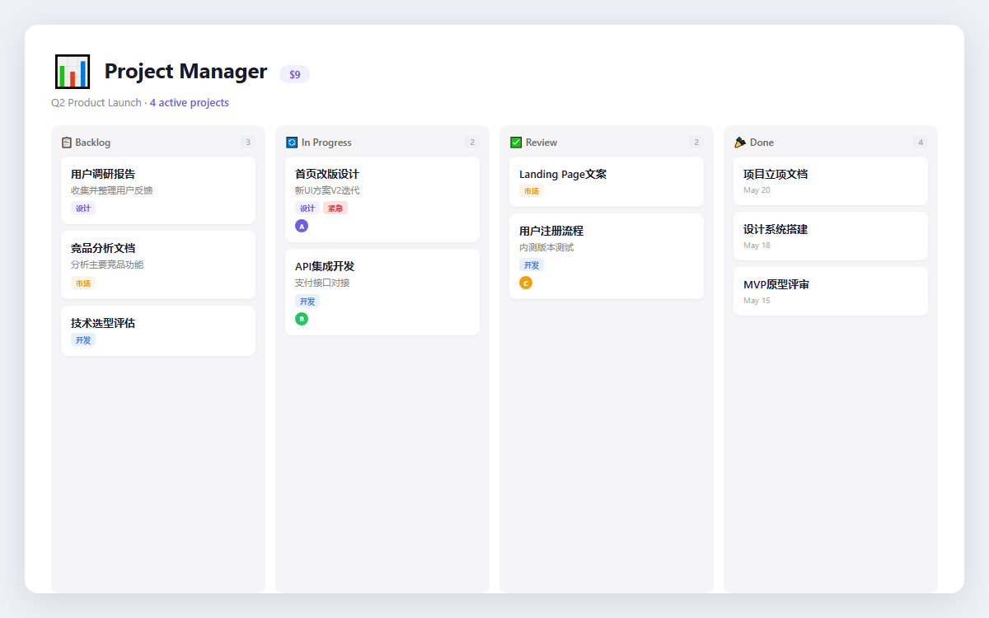Click 开发 tag on 用户注册流程 card
This screenshot has height=618, width=989.
(532, 265)
